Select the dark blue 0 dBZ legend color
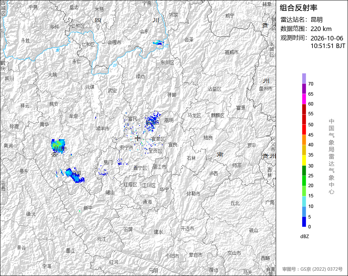 click(304, 222)
